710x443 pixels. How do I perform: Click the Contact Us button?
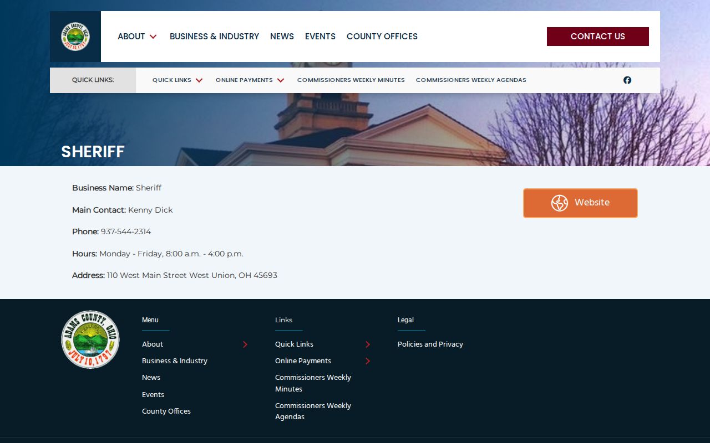[x=598, y=37]
